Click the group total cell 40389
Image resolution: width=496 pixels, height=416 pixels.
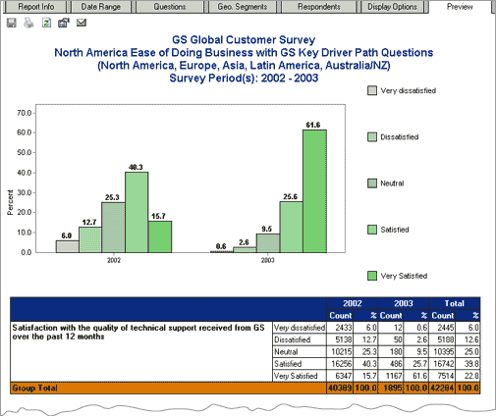pyautogui.click(x=340, y=389)
